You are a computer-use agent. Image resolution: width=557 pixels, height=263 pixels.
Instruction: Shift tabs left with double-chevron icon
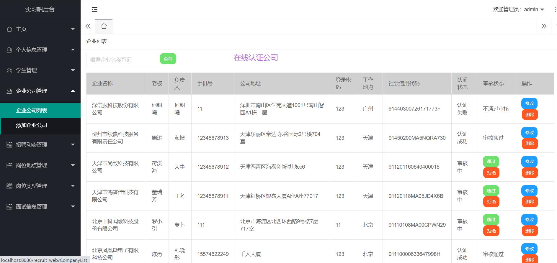click(88, 26)
